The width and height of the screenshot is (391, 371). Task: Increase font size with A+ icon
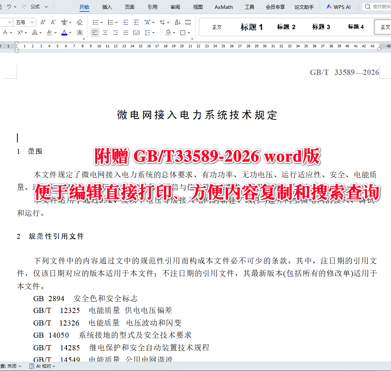tap(43, 22)
